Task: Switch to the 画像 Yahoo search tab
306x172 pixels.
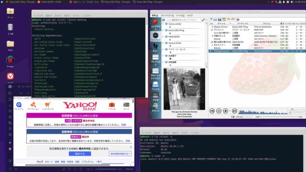Action: tap(57, 161)
